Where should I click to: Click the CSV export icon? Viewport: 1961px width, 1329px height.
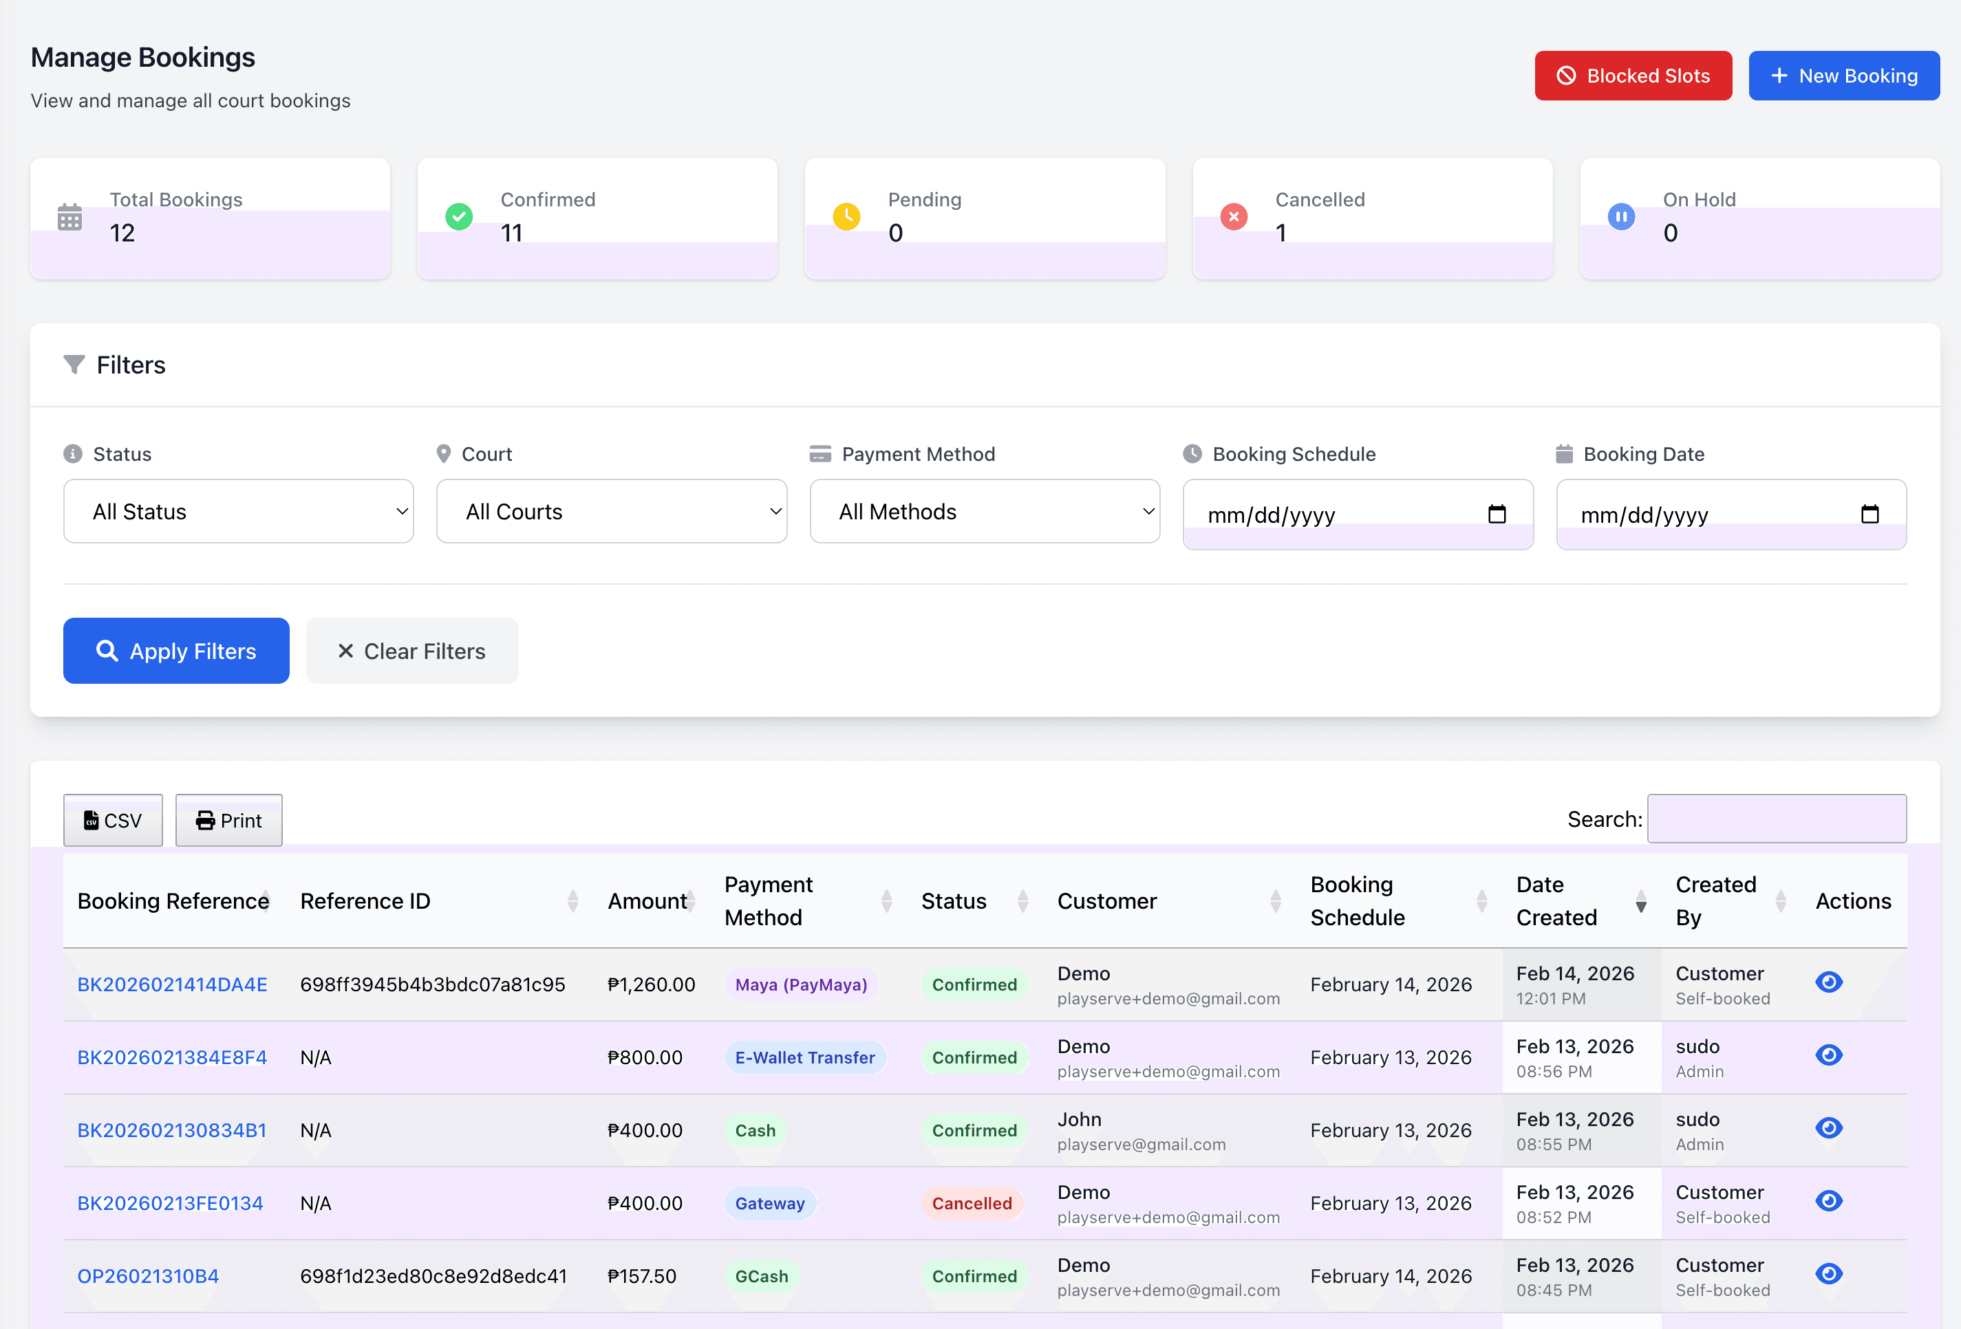click(93, 819)
